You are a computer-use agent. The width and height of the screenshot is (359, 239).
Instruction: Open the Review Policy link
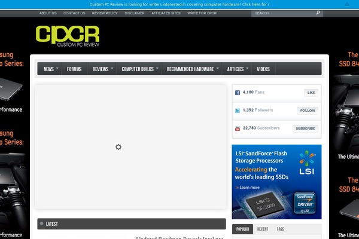105,13
